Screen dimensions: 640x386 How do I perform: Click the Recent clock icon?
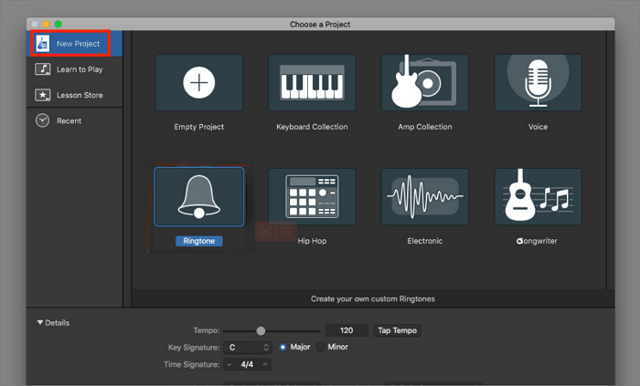42,120
